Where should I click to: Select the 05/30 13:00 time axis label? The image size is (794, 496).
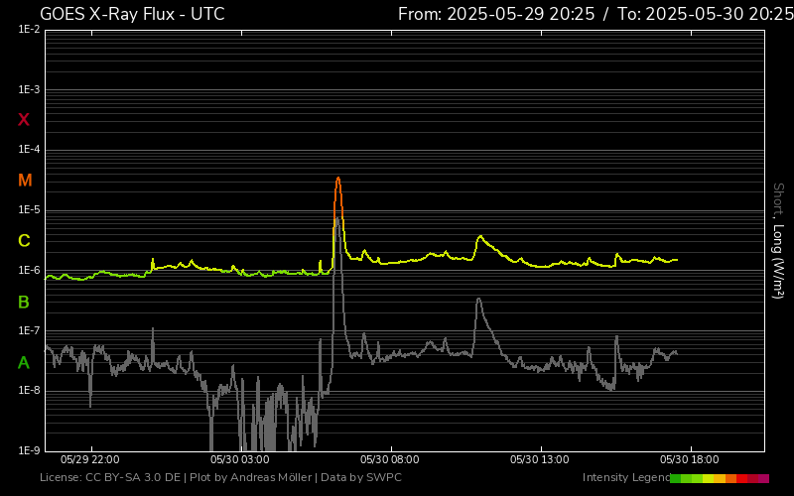click(x=540, y=460)
